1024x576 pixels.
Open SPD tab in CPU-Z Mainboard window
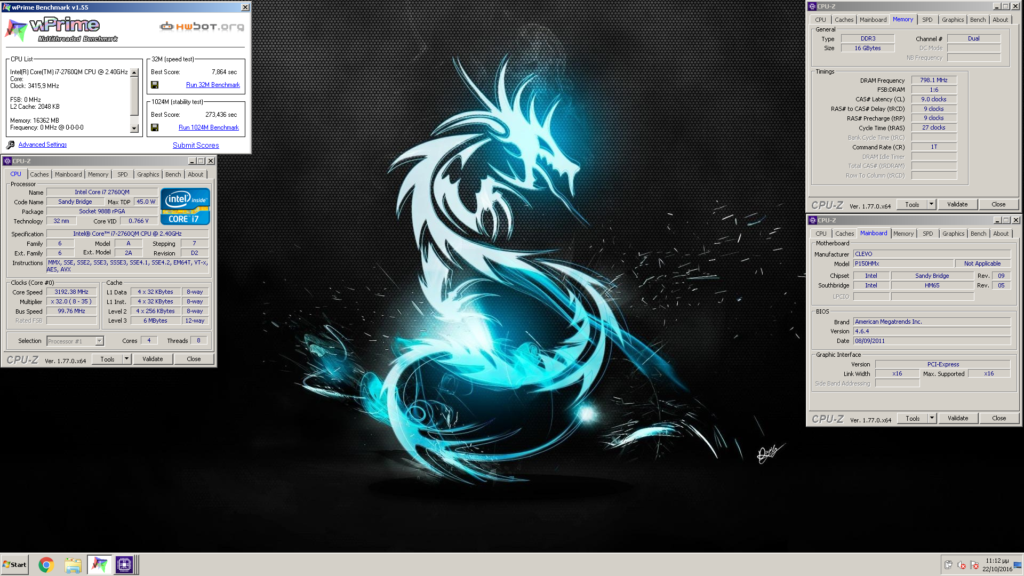[928, 234]
